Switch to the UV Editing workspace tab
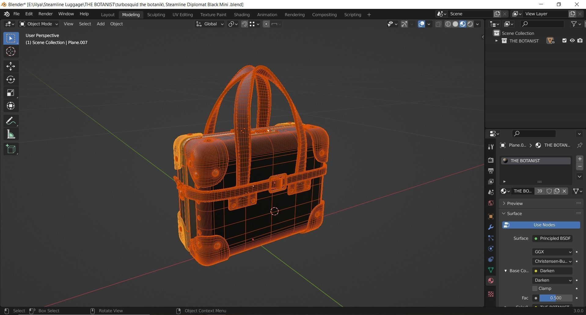 (183, 15)
